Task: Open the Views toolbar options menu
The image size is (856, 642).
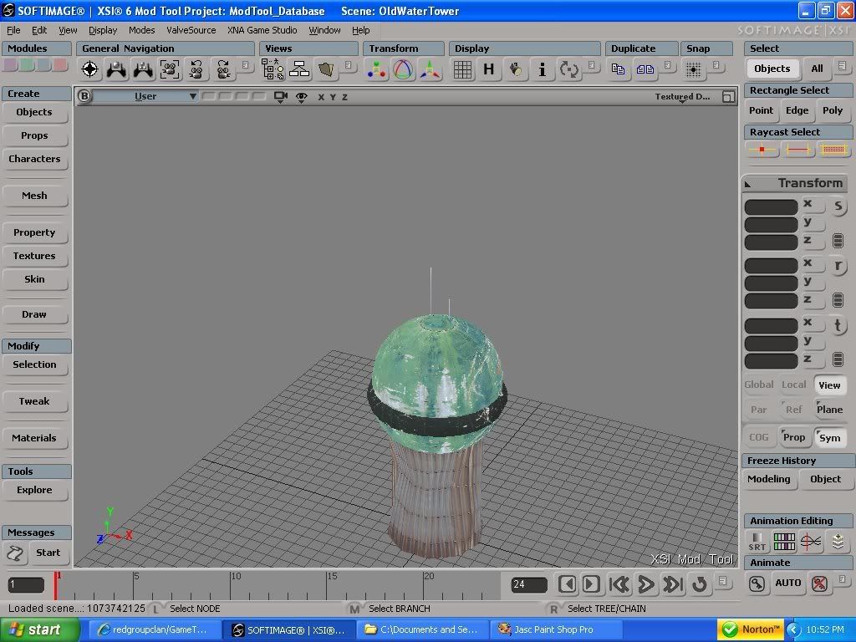Action: [349, 65]
